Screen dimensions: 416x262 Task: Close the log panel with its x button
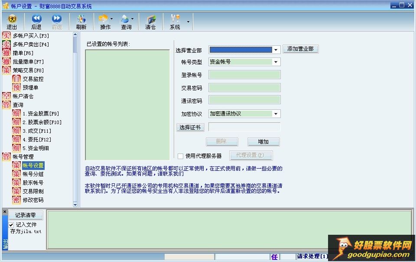5,212
